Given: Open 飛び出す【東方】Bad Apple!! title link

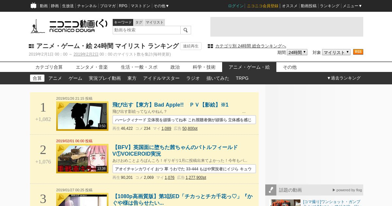Looking at the screenshot, I should click(171, 105).
